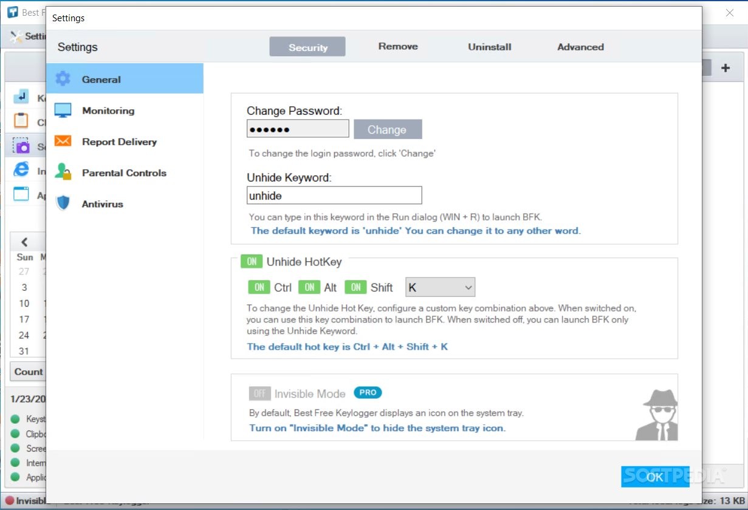Click the PRO badge beside Invisible Mode
This screenshot has width=748, height=510.
click(368, 393)
